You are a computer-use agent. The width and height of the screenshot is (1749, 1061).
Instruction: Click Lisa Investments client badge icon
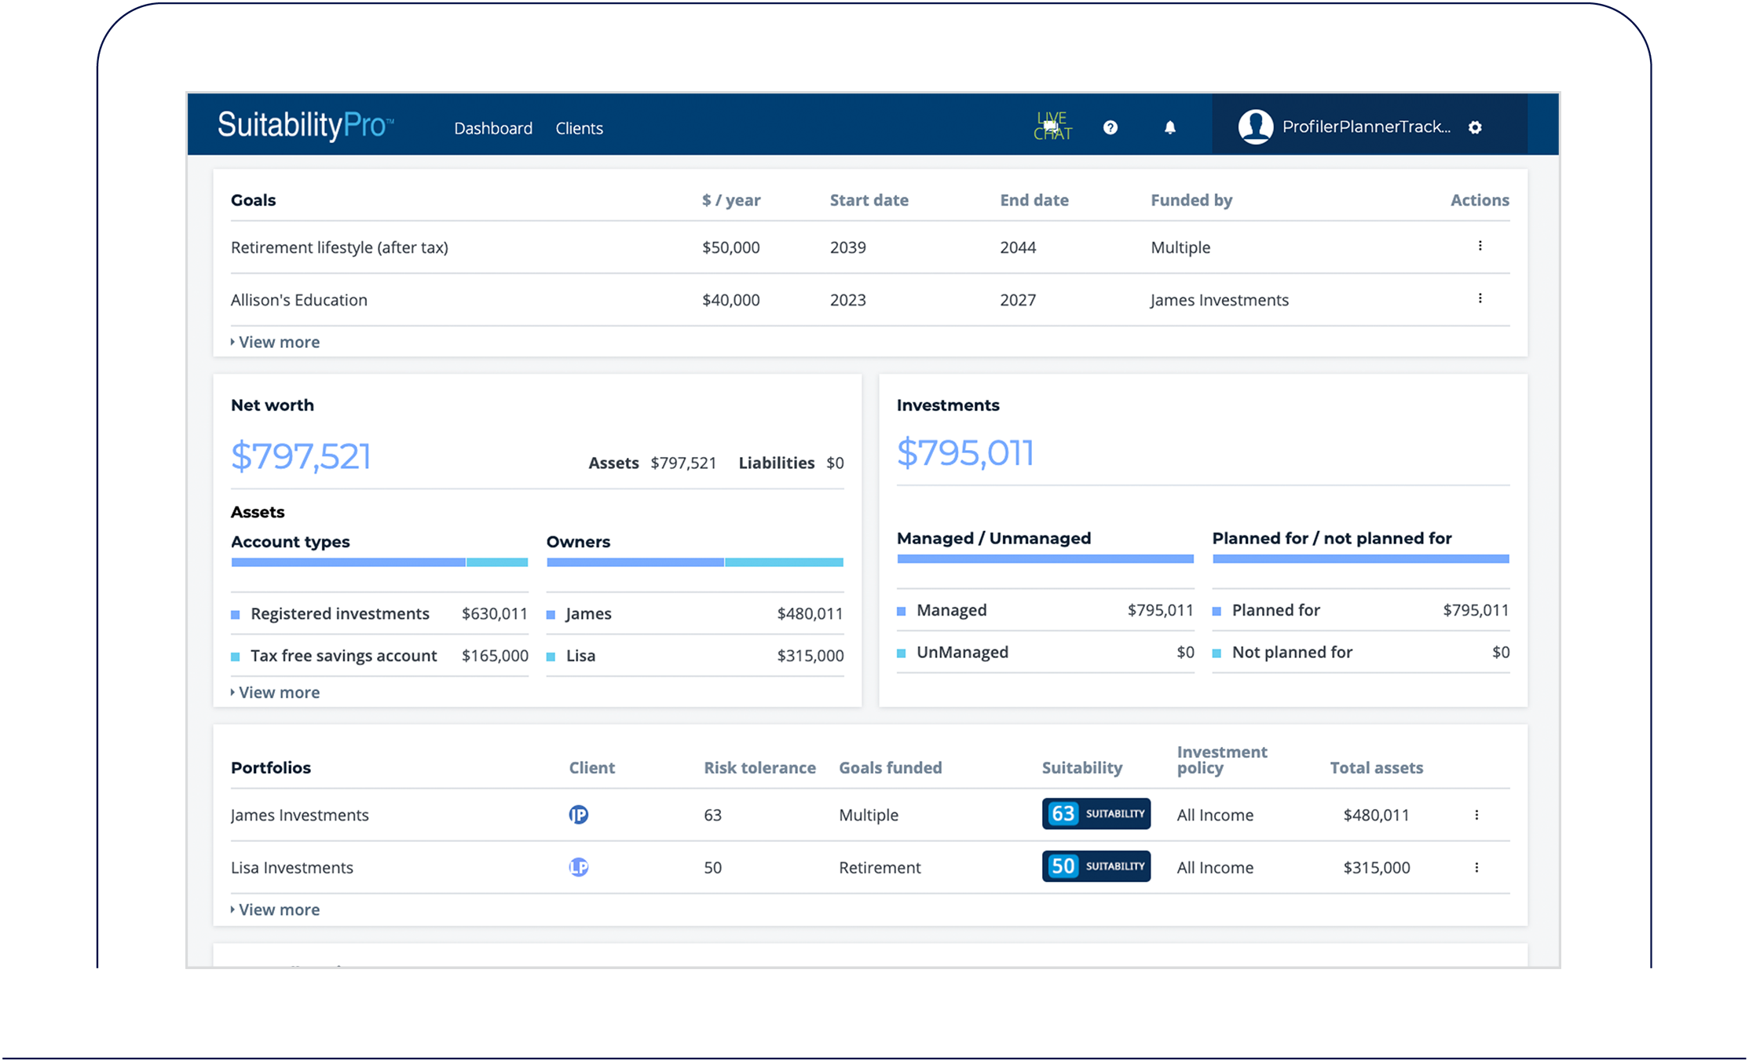[x=578, y=867]
